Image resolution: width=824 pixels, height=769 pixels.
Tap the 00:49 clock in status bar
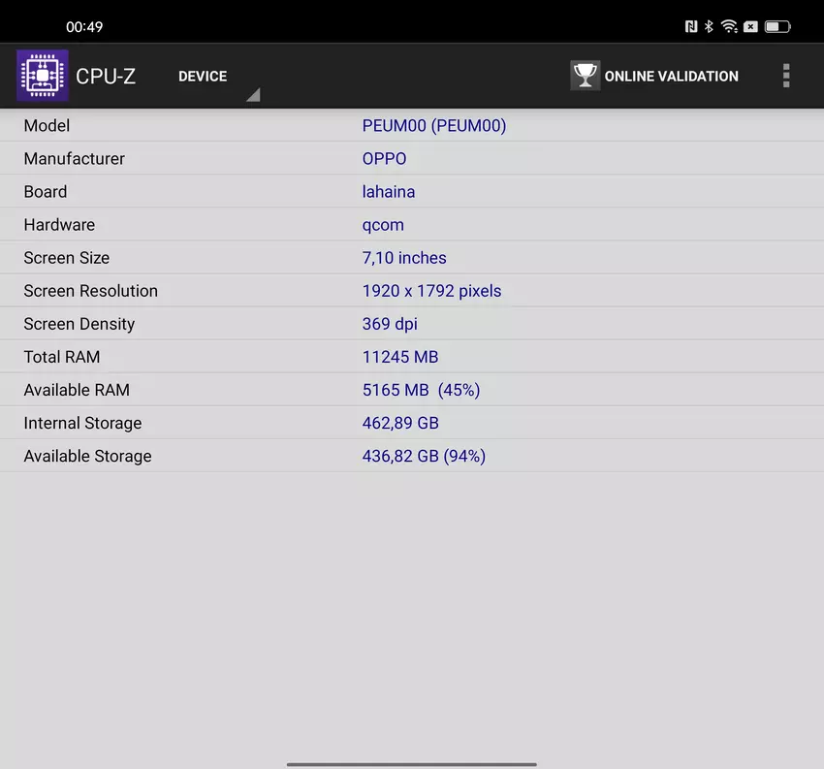[84, 27]
